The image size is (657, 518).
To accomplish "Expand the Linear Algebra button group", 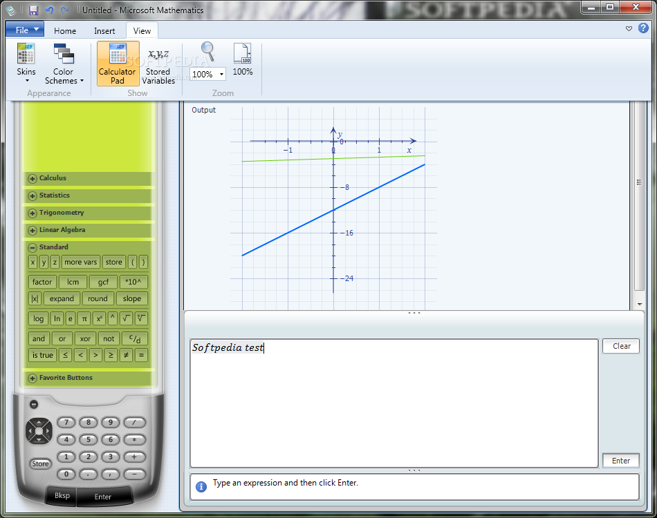I will pyautogui.click(x=33, y=230).
